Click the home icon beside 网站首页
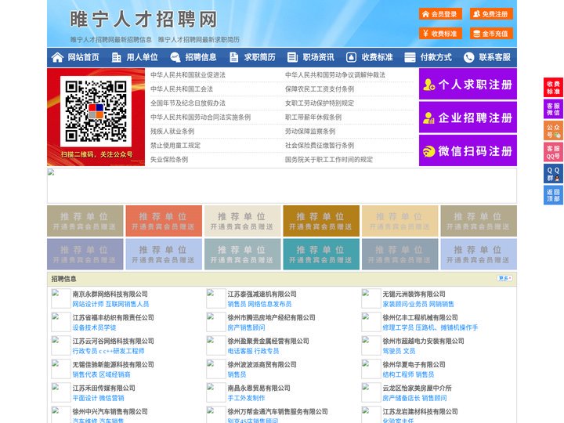Viewport: 564px width, 423px height. [x=57, y=57]
